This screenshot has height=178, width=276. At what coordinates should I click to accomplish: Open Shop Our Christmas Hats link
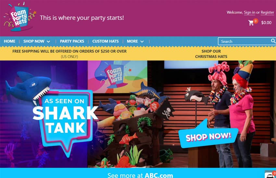(x=211, y=54)
